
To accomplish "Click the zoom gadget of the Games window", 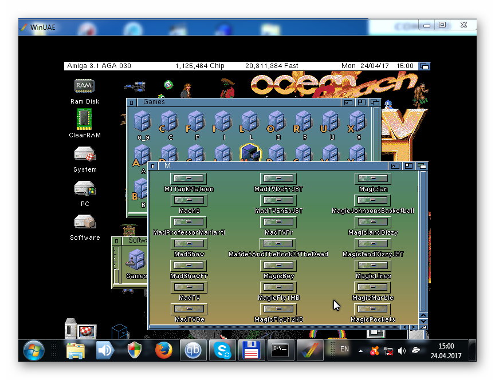I will [x=362, y=102].
